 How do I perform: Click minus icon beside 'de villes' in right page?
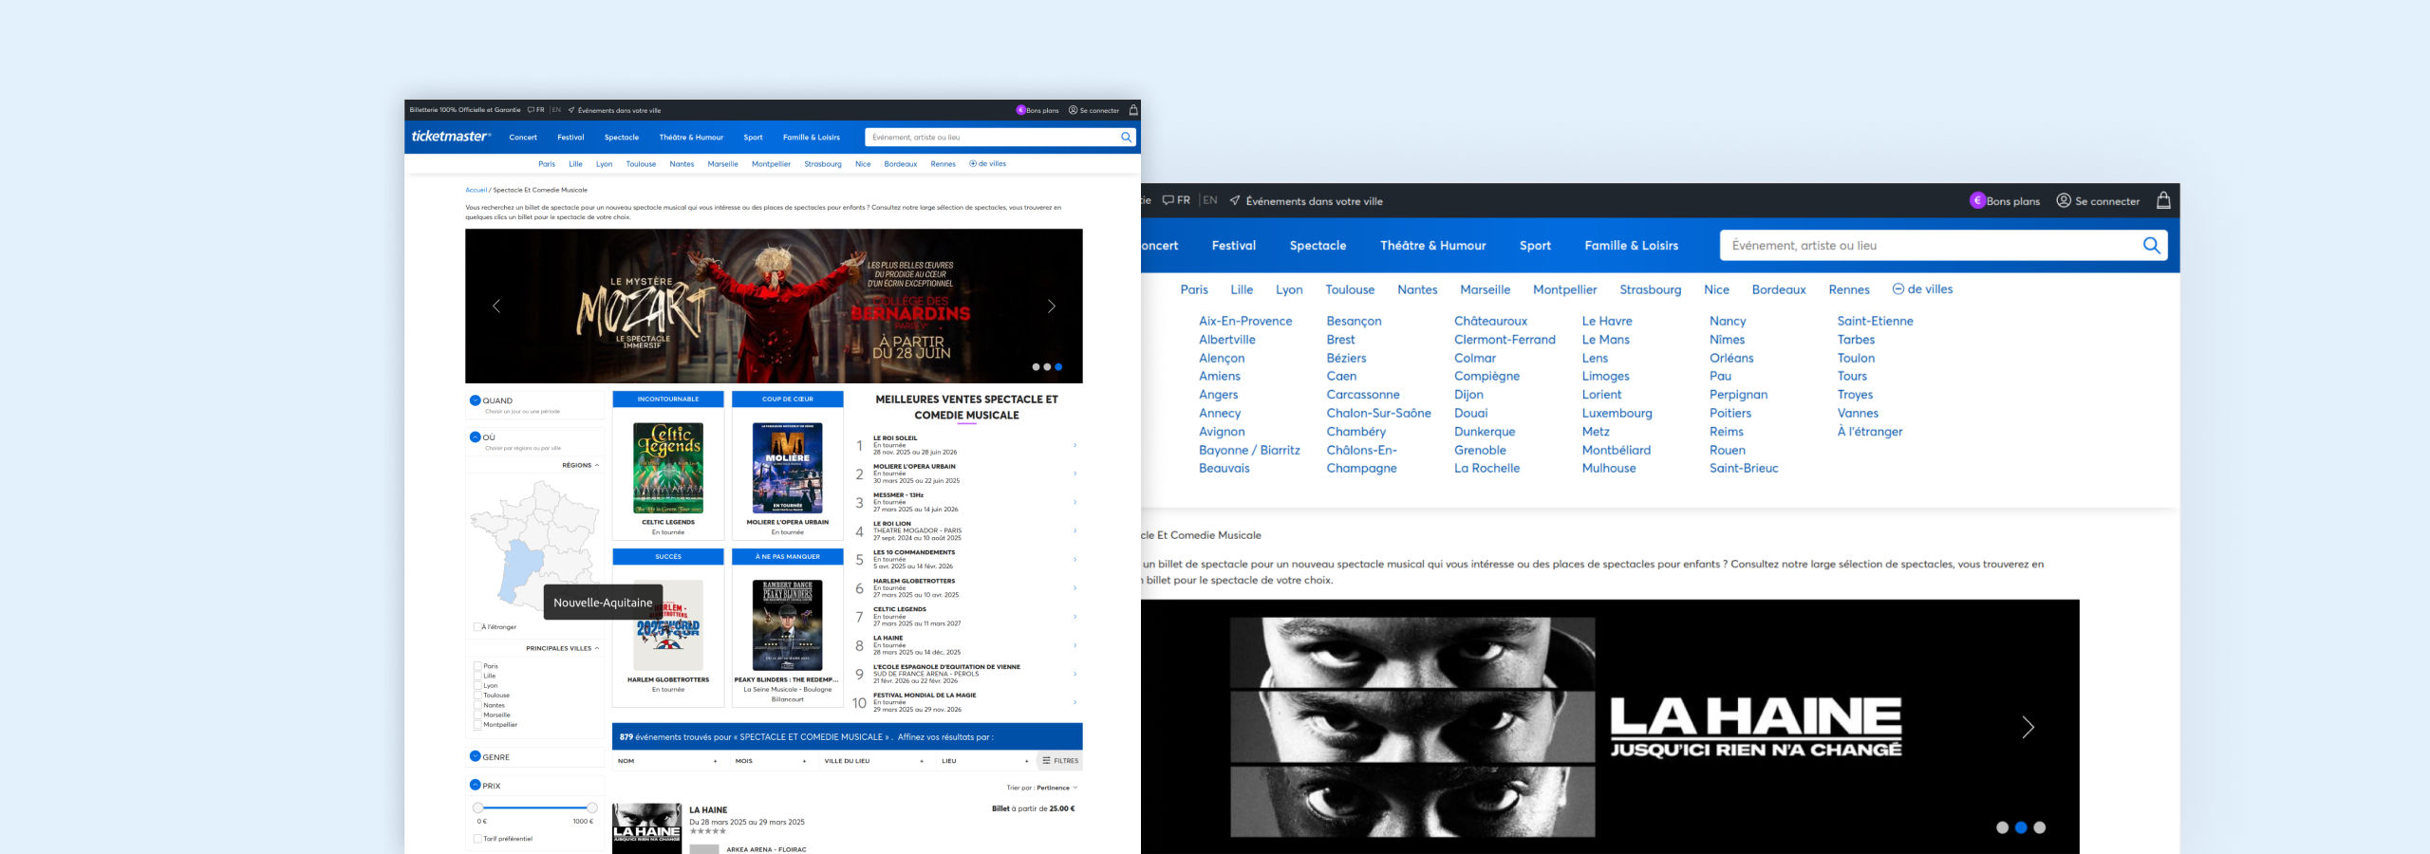point(1898,288)
